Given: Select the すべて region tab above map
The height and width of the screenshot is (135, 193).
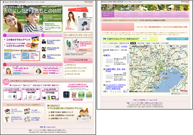Looking at the screenshot, I should (105, 43).
